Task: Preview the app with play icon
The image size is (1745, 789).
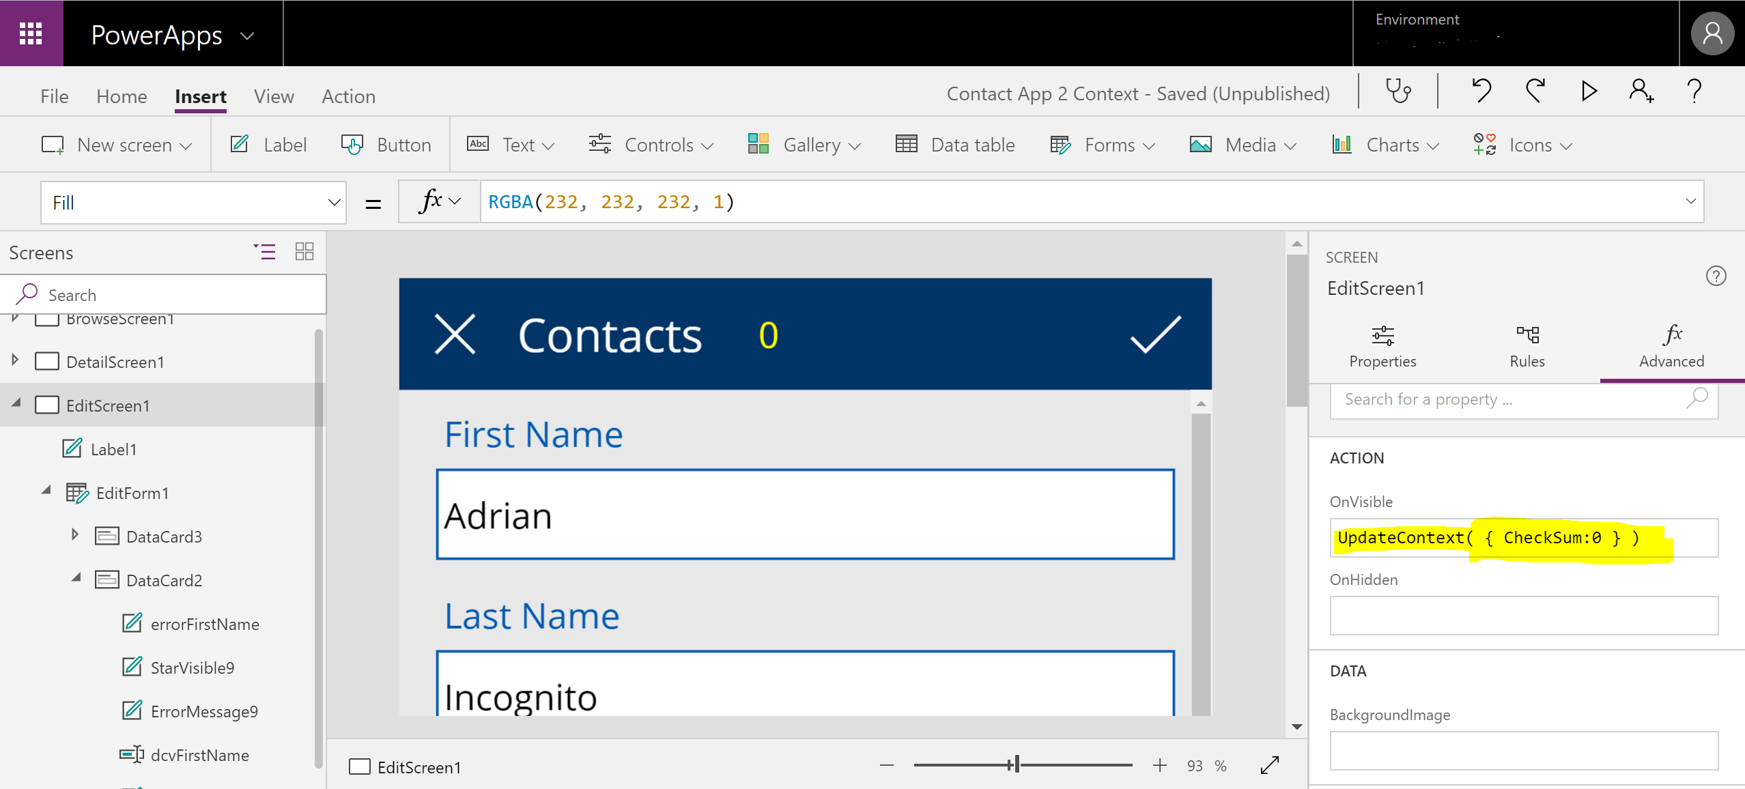Action: pos(1589,91)
